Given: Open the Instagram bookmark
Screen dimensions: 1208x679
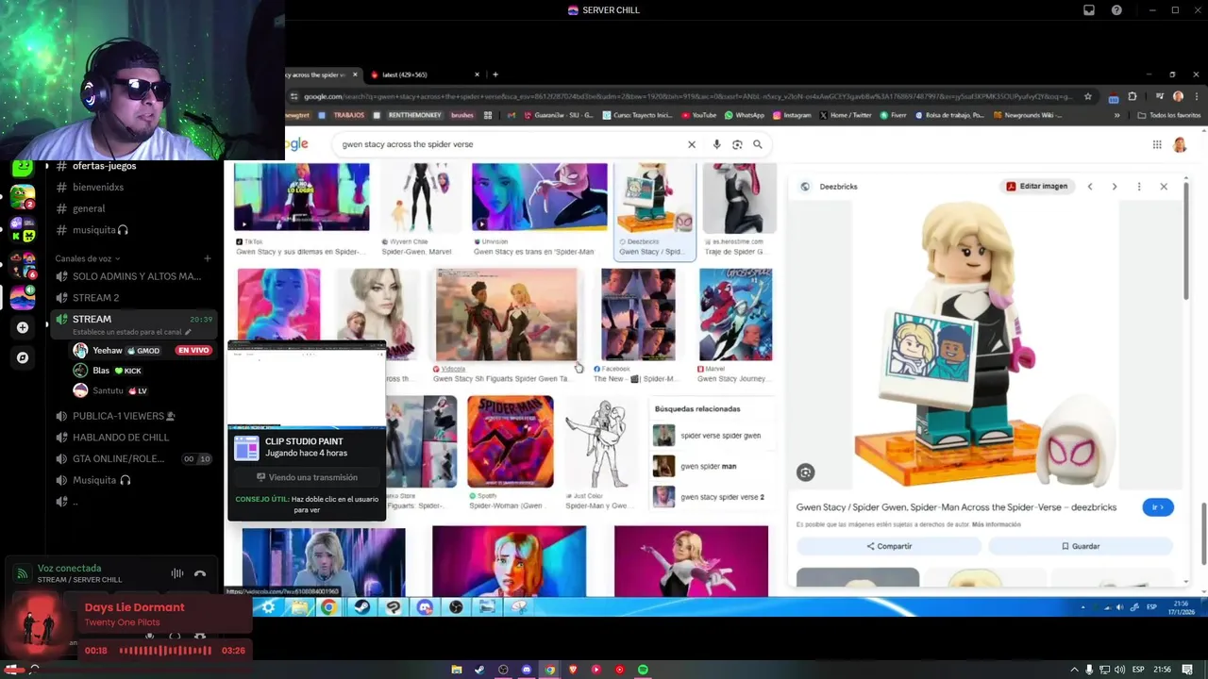Looking at the screenshot, I should click(792, 115).
